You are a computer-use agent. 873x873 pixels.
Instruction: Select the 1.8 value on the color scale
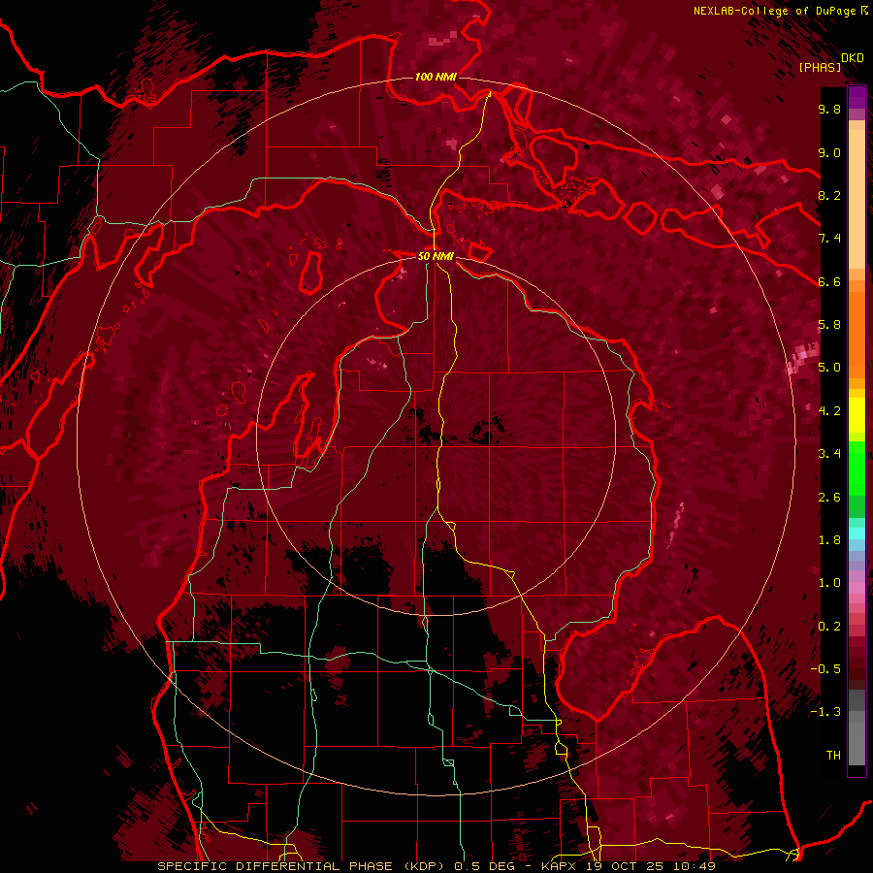pyautogui.click(x=829, y=540)
